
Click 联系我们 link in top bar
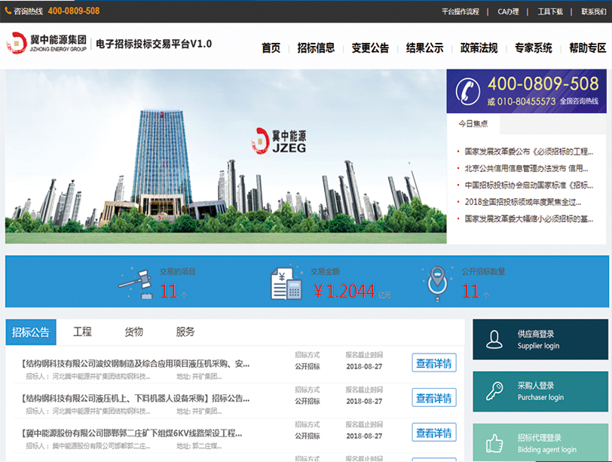(594, 12)
